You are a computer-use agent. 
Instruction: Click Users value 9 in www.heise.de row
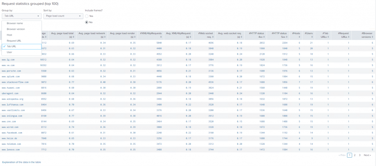pyautogui.click(x=312, y=138)
